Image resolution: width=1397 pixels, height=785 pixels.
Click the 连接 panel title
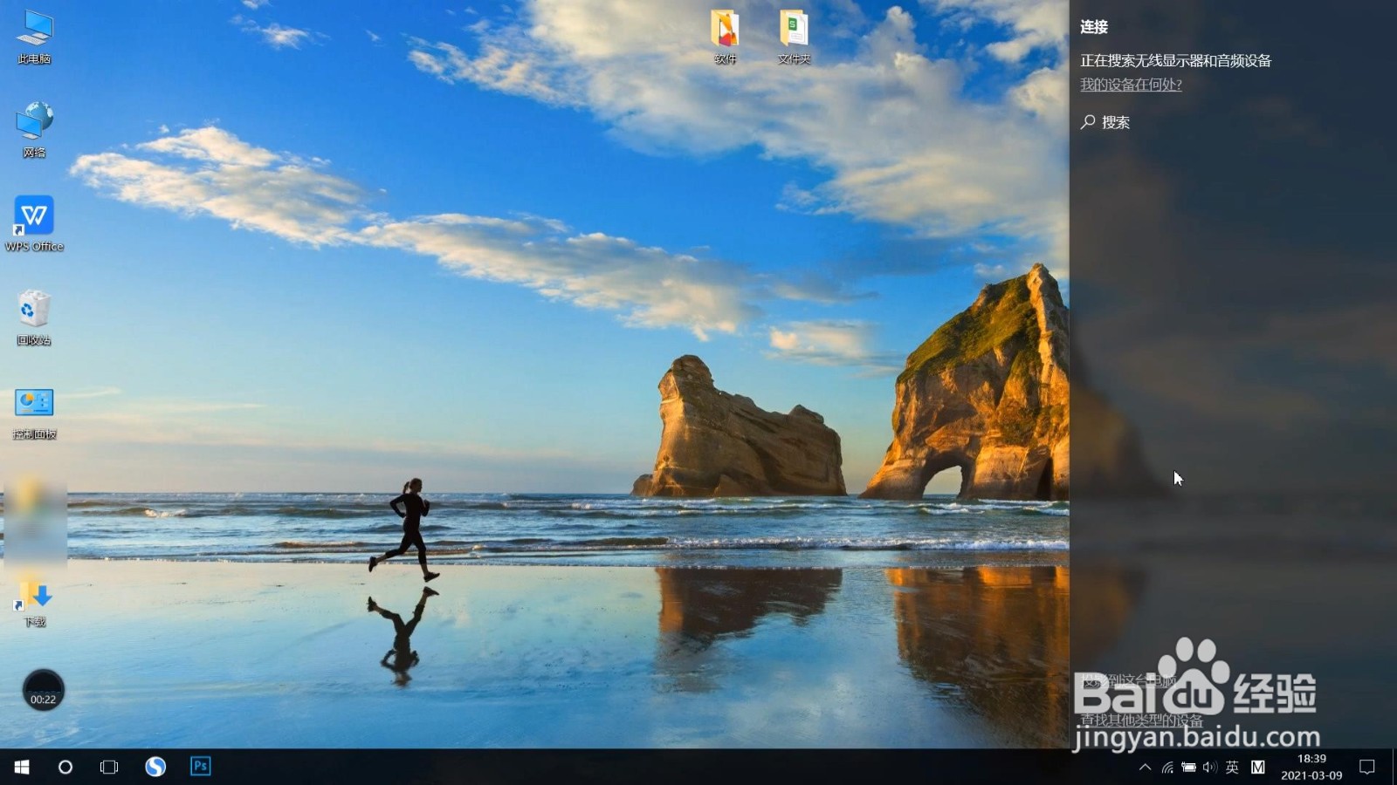click(x=1094, y=27)
